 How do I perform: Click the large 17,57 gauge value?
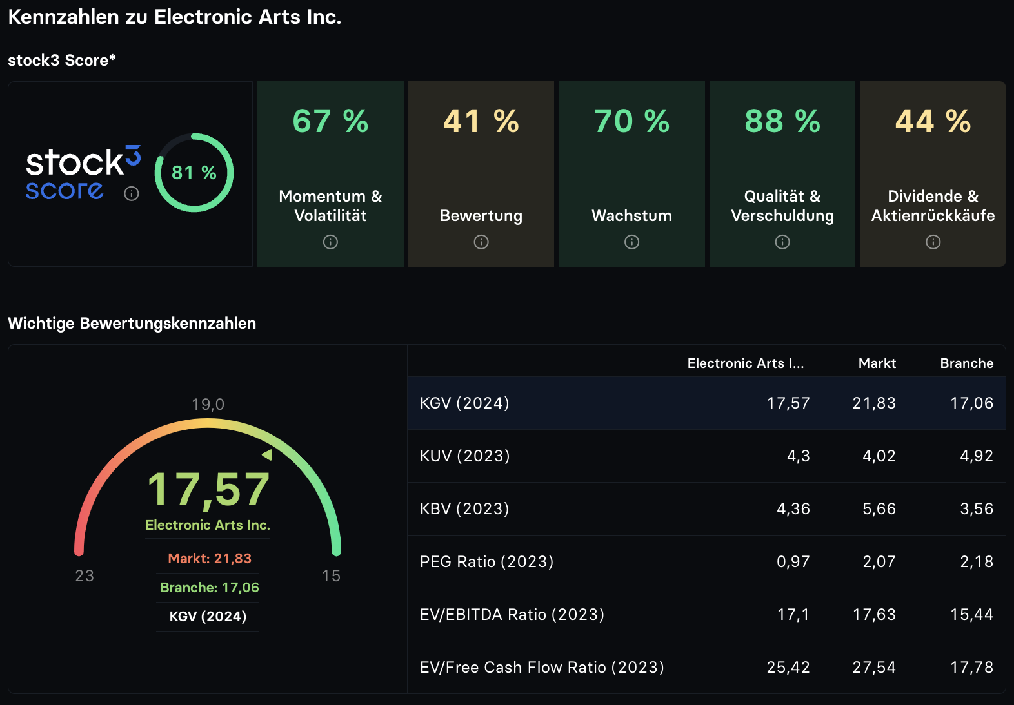point(208,490)
